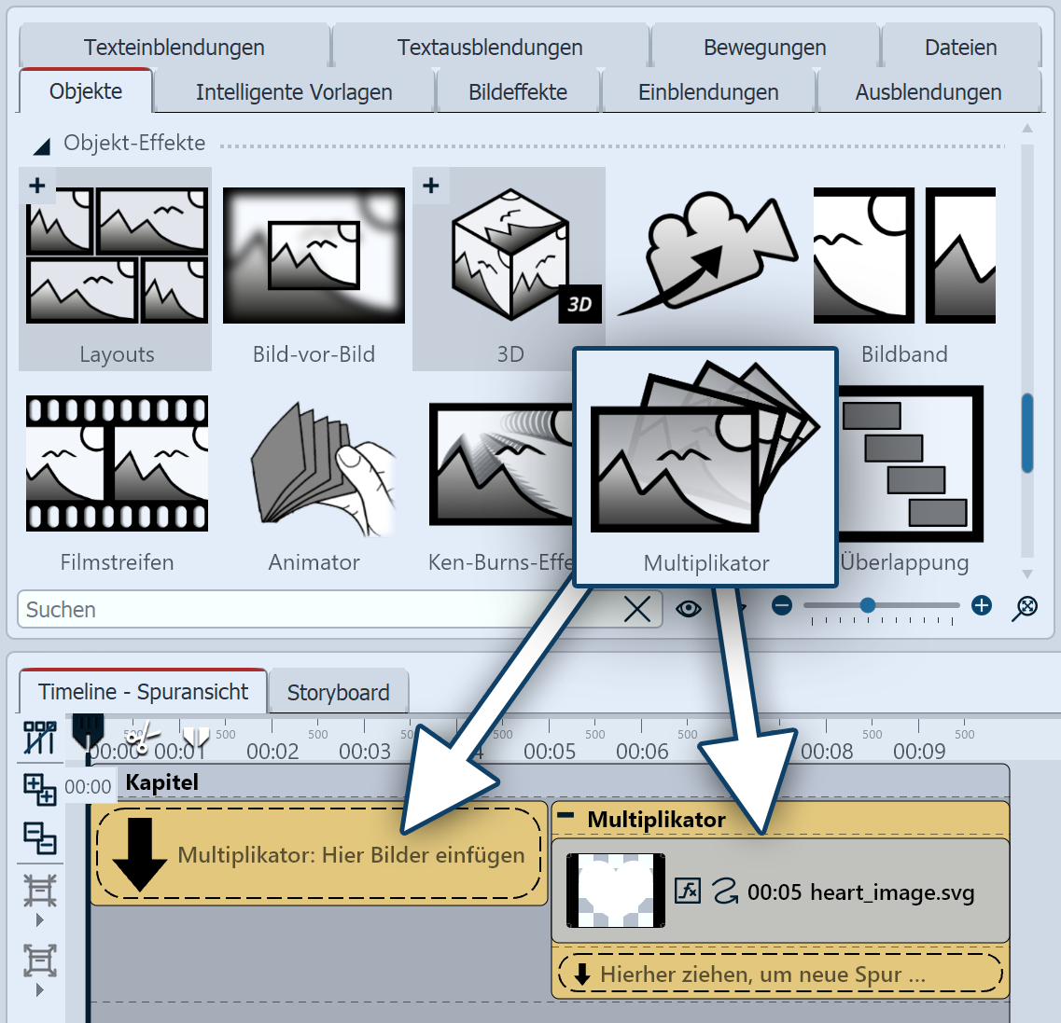Toggle the eye visibility filter icon
The image size is (1061, 1023).
(x=688, y=609)
